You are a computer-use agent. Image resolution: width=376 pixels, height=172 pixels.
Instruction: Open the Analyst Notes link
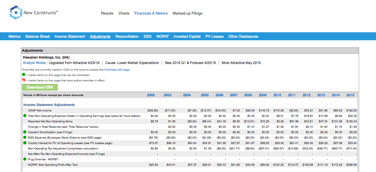pyautogui.click(x=34, y=63)
